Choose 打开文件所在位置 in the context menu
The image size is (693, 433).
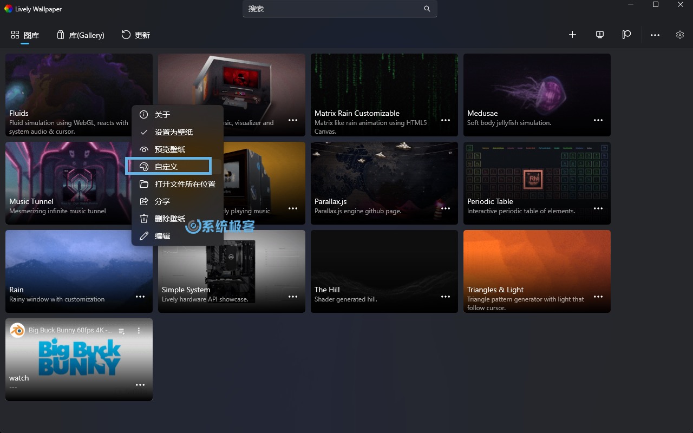(178, 184)
